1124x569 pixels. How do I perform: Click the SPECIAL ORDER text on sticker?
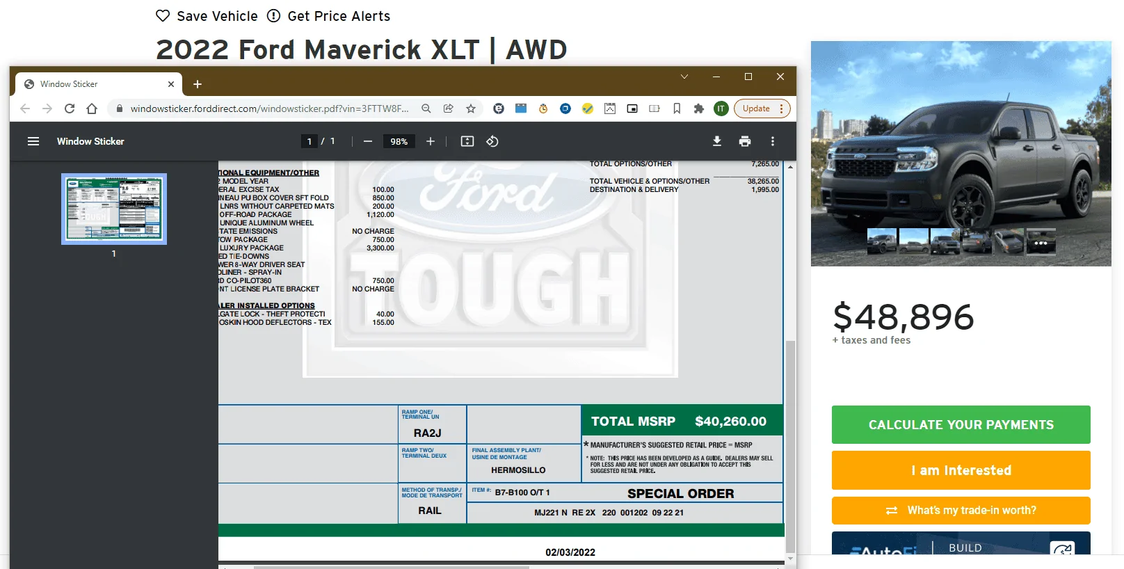coord(680,493)
